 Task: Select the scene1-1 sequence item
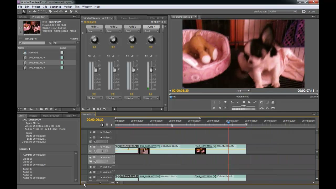(x=33, y=52)
